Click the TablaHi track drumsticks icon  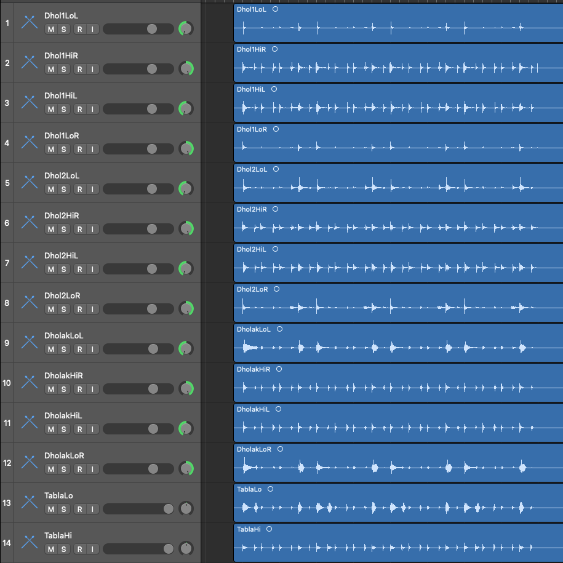click(30, 543)
